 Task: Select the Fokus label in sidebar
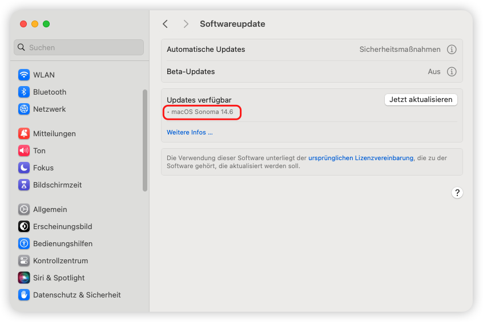click(x=43, y=168)
